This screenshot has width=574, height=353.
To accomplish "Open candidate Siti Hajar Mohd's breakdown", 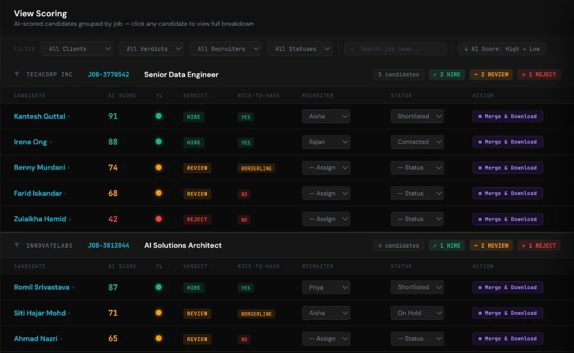I will [x=40, y=313].
